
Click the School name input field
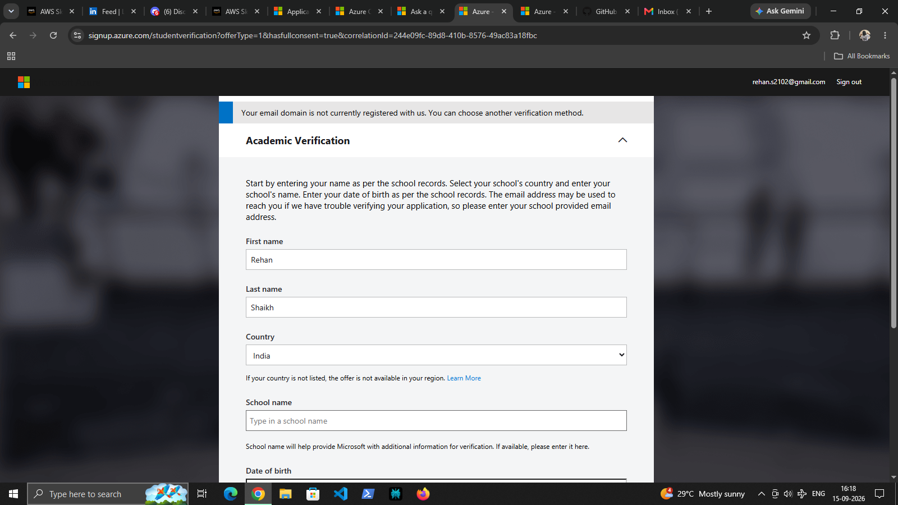[436, 421]
